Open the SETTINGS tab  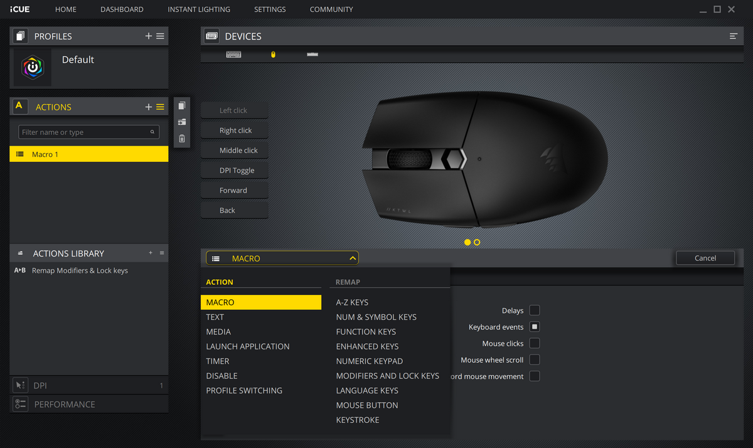tap(270, 9)
